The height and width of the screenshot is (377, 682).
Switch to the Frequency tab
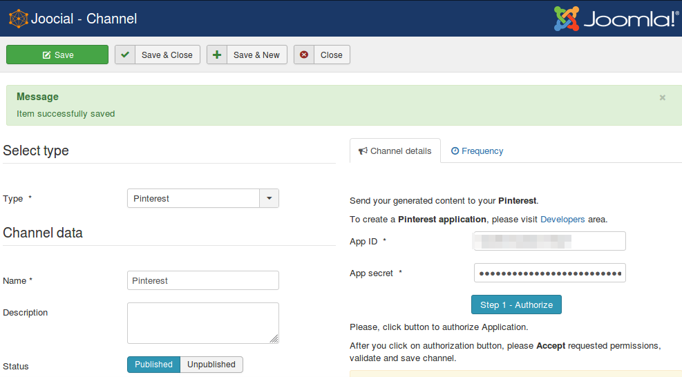tap(477, 151)
